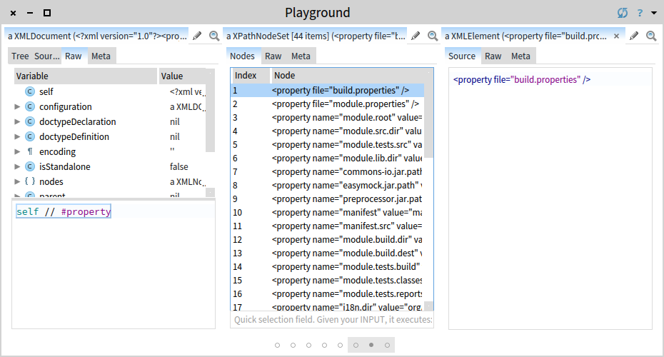Select node row 4 module.src.dir
Screen dimensions: 664x357
click(327, 131)
